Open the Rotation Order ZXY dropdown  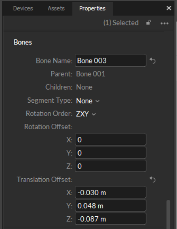86,114
